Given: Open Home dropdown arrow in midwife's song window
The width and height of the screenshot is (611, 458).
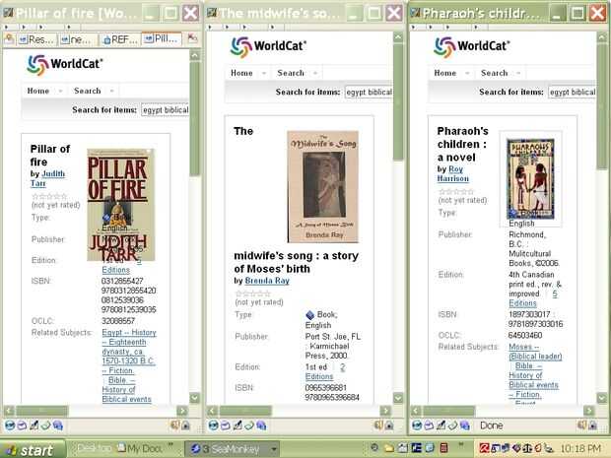Looking at the screenshot, I should (x=264, y=73).
